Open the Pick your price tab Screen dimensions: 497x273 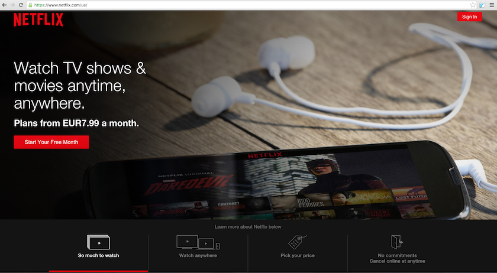point(298,253)
